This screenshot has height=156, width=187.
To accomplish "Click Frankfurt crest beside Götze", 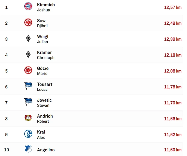I will (28, 70).
